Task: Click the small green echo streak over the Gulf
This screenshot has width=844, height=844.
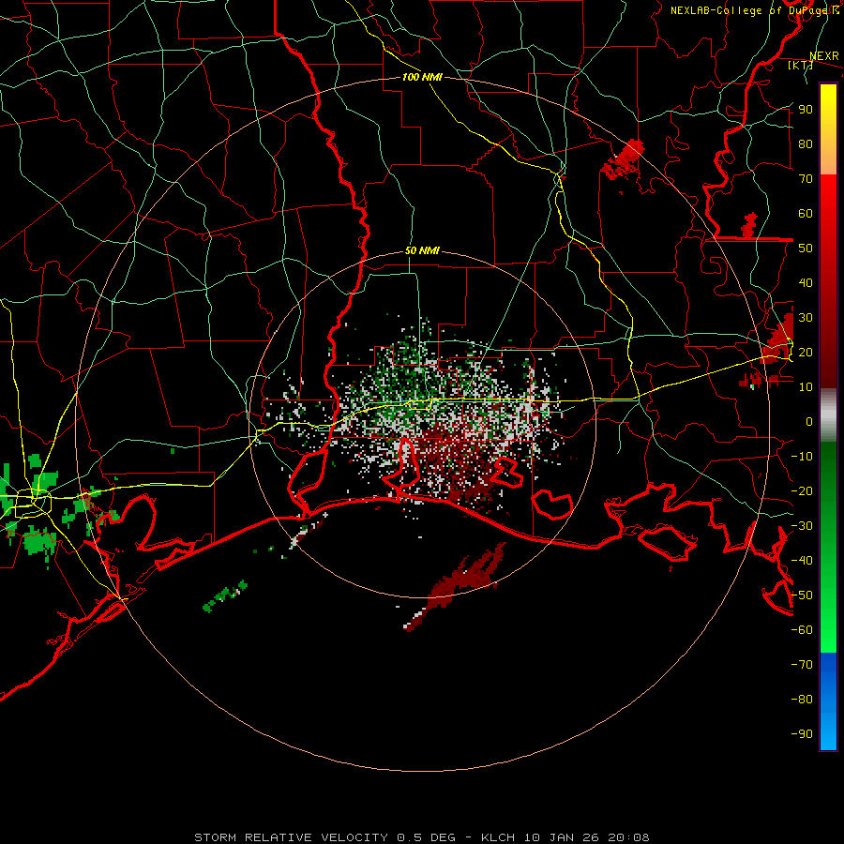Action: (x=225, y=595)
